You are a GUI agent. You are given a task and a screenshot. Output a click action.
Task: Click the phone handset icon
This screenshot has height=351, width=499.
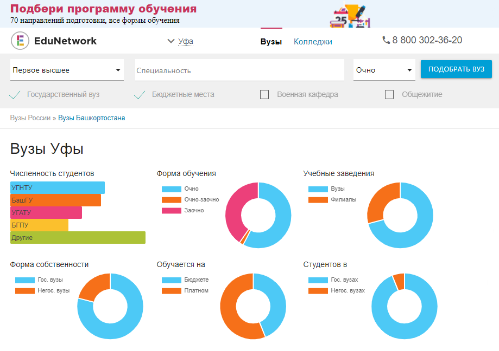click(386, 40)
